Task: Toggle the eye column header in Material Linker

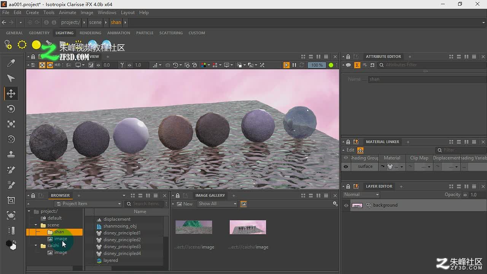Action: click(x=346, y=158)
